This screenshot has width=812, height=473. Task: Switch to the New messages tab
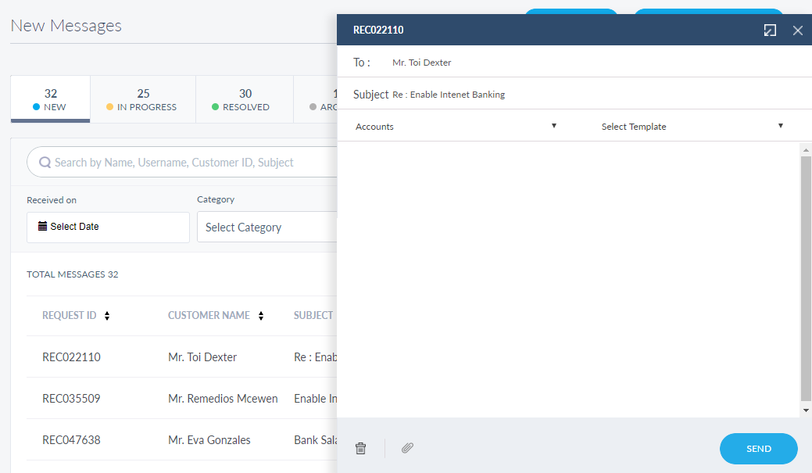pyautogui.click(x=51, y=99)
